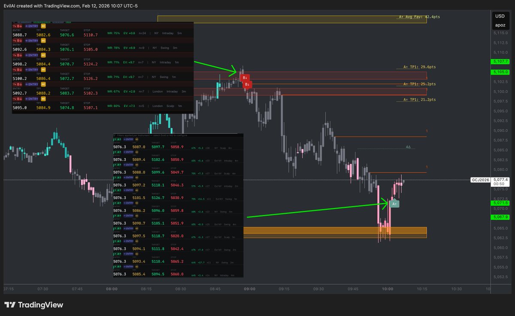Click target value 5083.7 in upper table

[x=67, y=93]
